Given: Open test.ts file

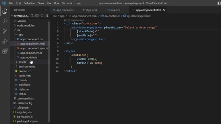Looking at the screenshot, I should coord(22,94).
